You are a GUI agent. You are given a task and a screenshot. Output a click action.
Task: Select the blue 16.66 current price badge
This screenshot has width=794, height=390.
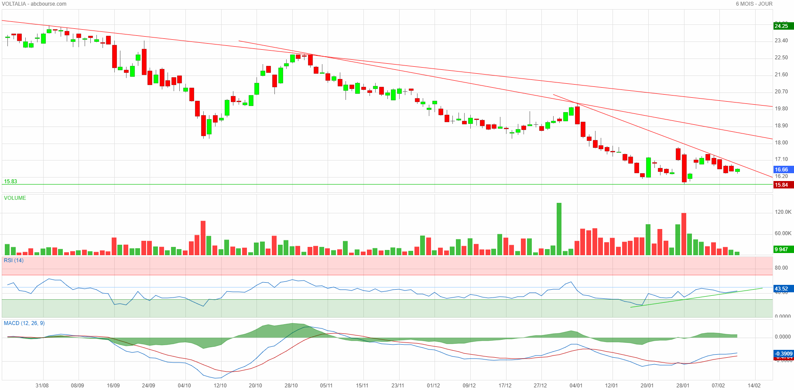click(784, 170)
